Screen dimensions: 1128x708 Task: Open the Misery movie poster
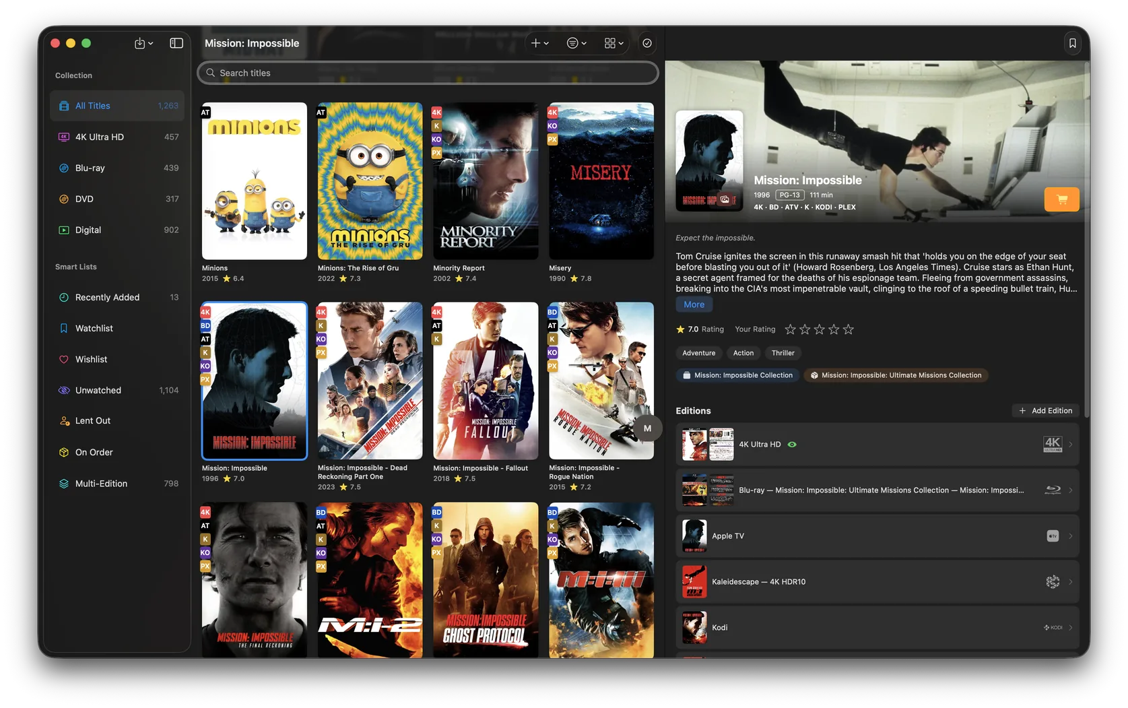click(x=601, y=181)
